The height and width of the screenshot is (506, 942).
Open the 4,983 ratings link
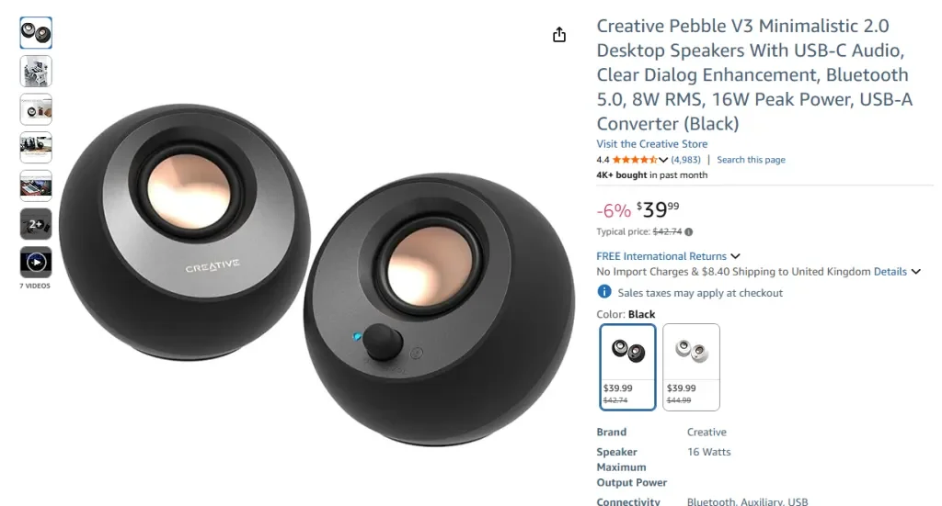pos(685,160)
